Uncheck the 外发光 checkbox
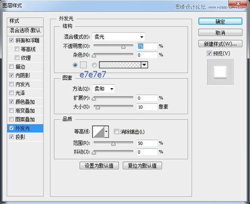The image size is (250, 204). pos(11,128)
